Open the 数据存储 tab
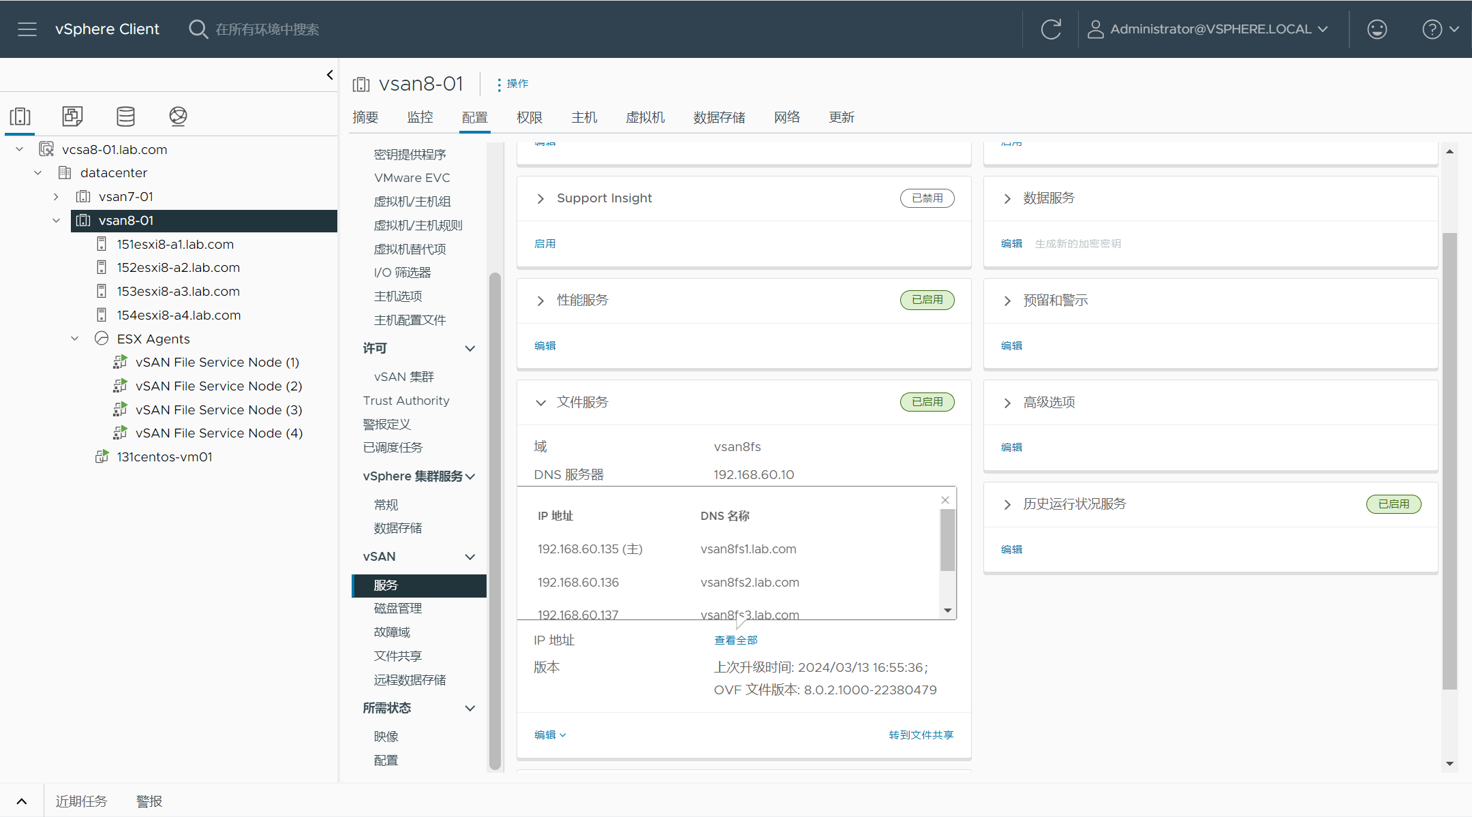Image resolution: width=1472 pixels, height=817 pixels. coord(719,117)
